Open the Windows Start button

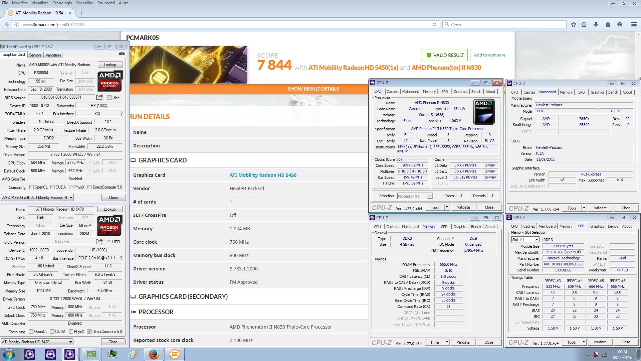point(9,354)
